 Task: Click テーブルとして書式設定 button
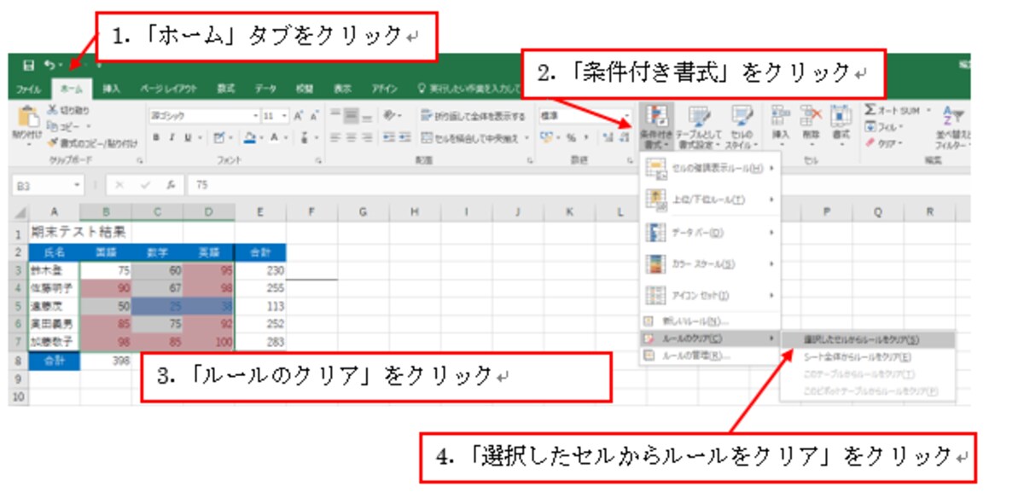click(698, 127)
